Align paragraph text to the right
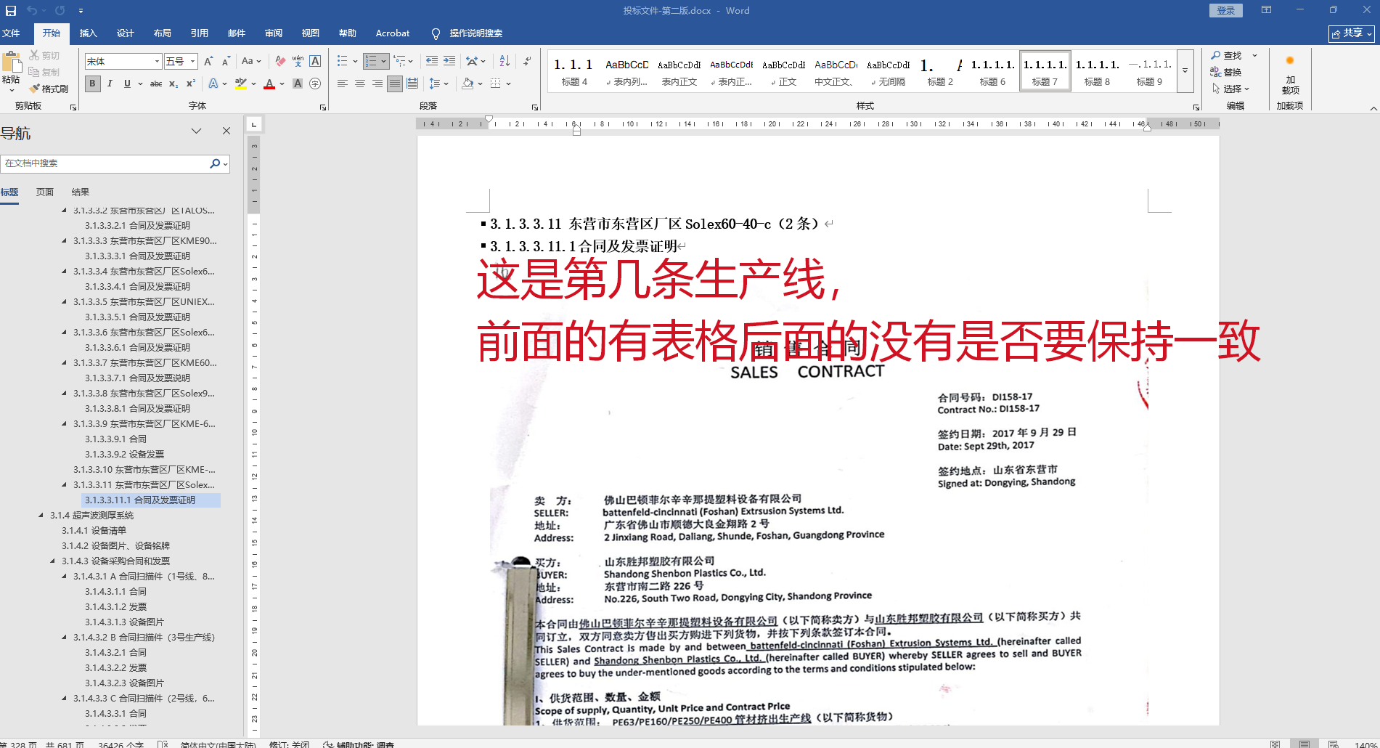Screen dimensions: 1380x748 [x=377, y=84]
